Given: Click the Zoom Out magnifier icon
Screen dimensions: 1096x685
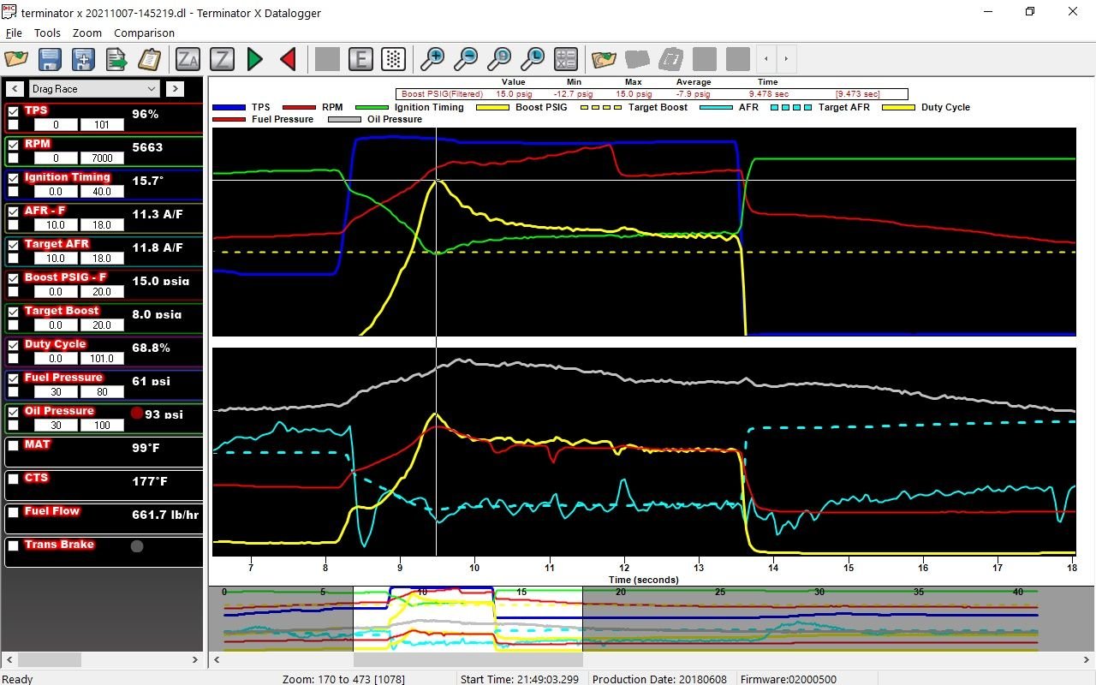Looking at the screenshot, I should click(x=467, y=58).
